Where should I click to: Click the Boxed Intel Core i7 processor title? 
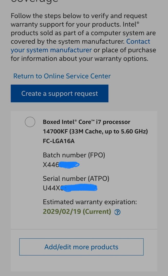(x=86, y=122)
